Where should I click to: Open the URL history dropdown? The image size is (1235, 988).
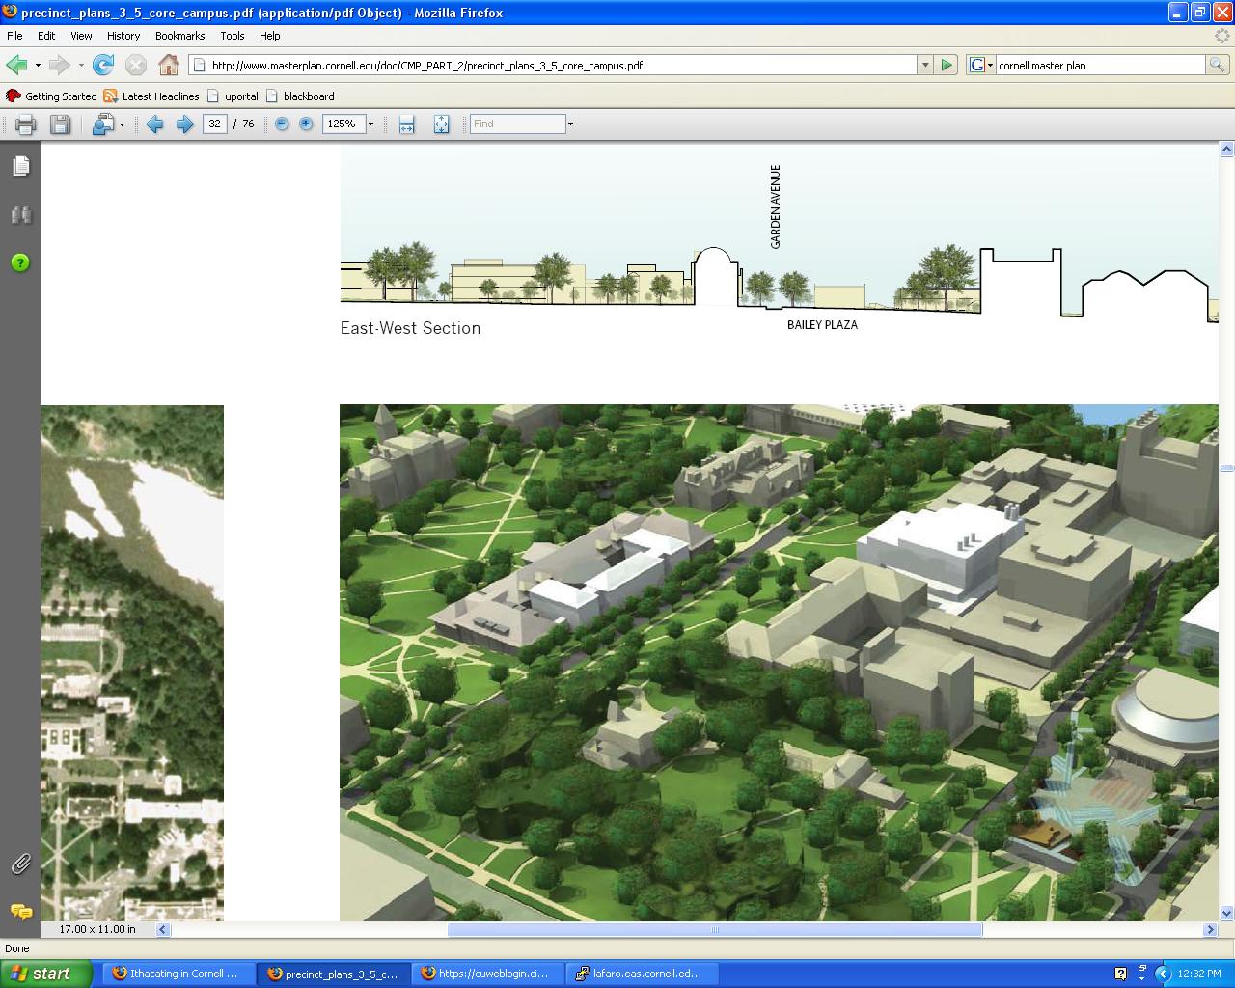tap(925, 66)
